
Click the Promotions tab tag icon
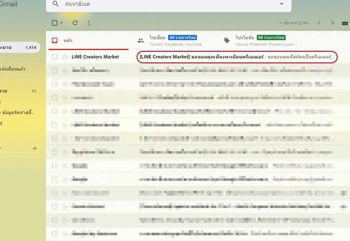tap(227, 40)
